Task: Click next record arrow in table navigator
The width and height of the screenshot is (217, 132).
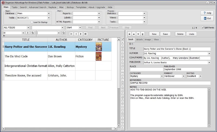Action: [x=81, y=34]
